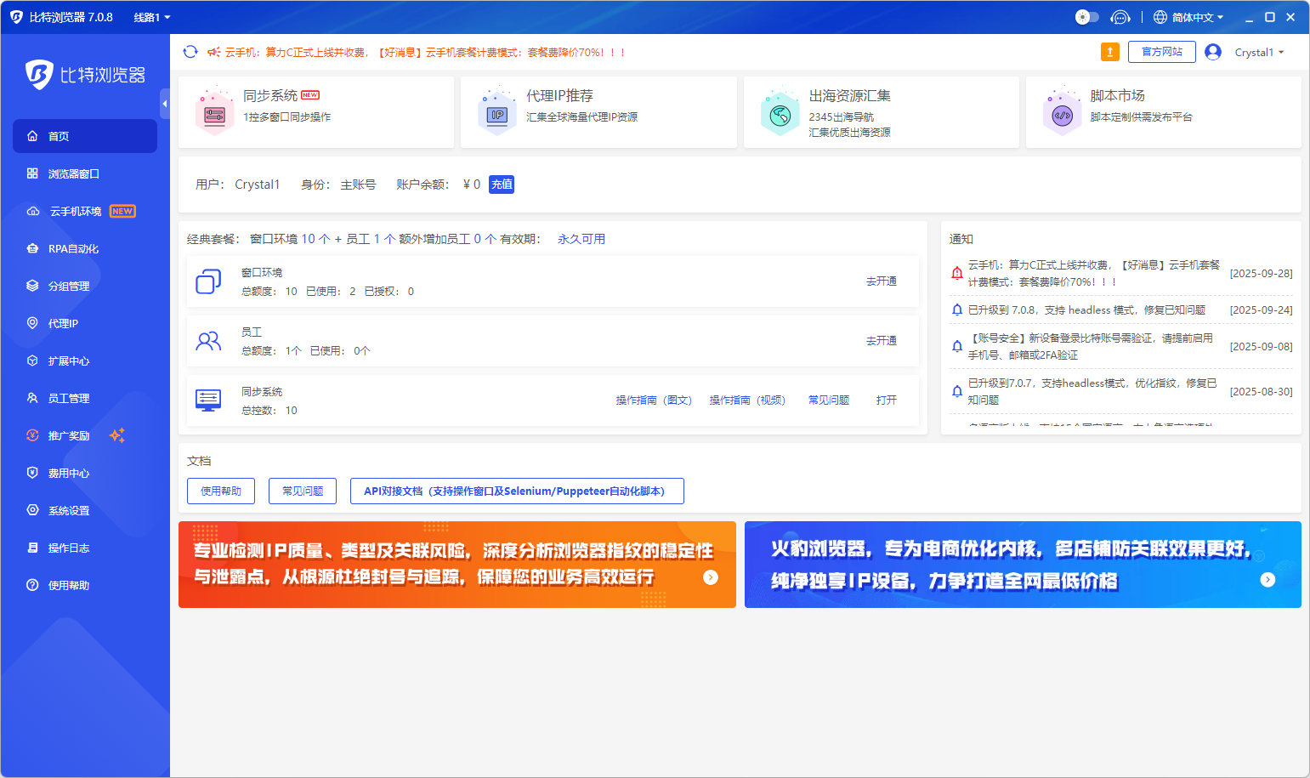The height and width of the screenshot is (778, 1310).
Task: Select 云手机环境 in the sidebar
Action: 76,211
